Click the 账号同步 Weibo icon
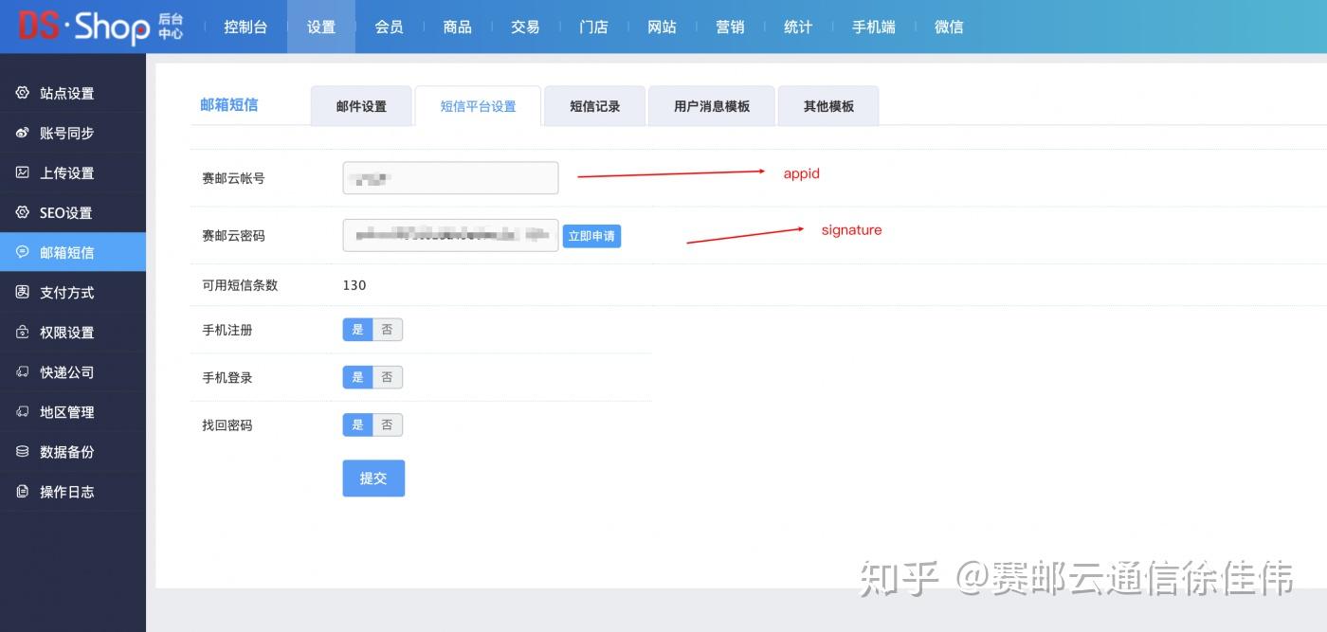 (23, 133)
